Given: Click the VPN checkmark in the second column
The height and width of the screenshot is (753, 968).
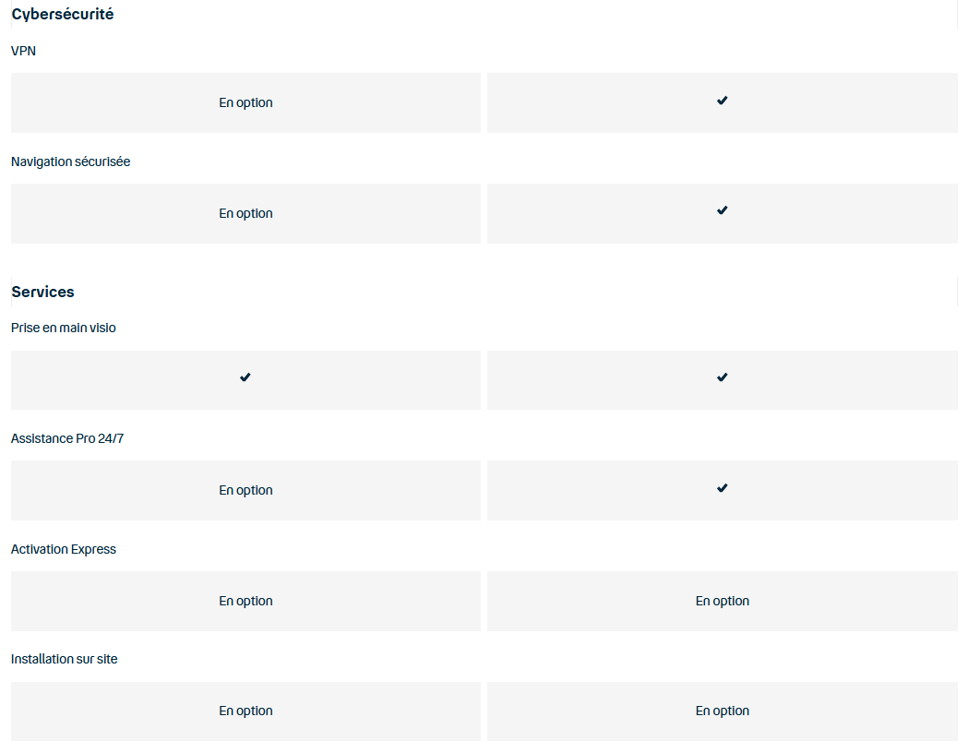Looking at the screenshot, I should [x=722, y=101].
